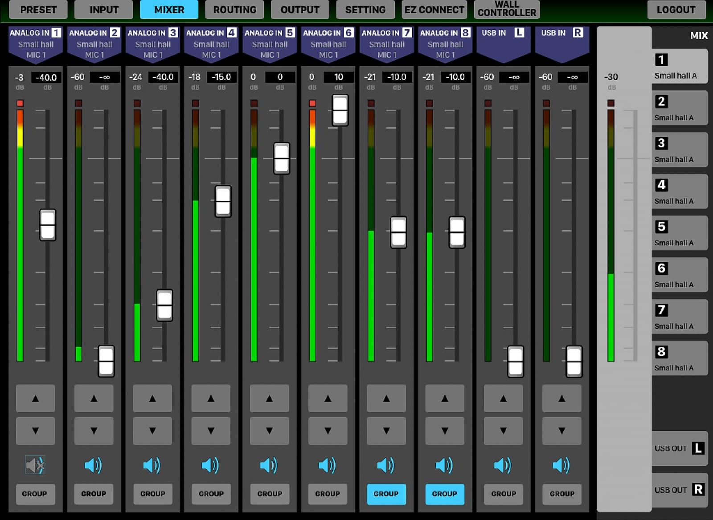The image size is (713, 520).
Task: Toggle GROUP on Analog In 1
Action: pyautogui.click(x=35, y=494)
